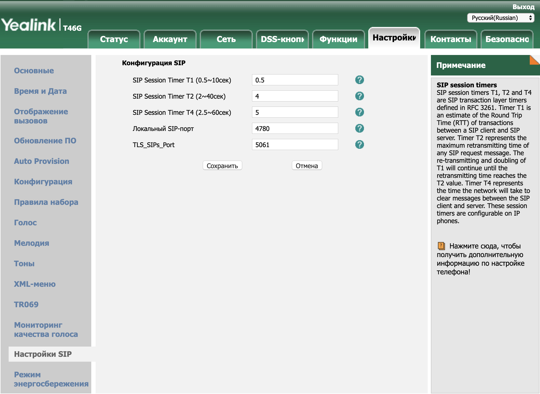Focus the Локальный SIP-порт input field

tap(295, 129)
